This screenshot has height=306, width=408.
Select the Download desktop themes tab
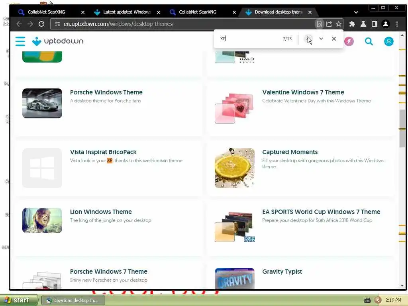tap(278, 12)
